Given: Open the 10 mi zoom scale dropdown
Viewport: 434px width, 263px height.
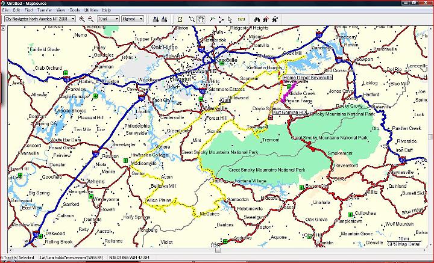Looking at the screenshot, I should pos(108,19).
